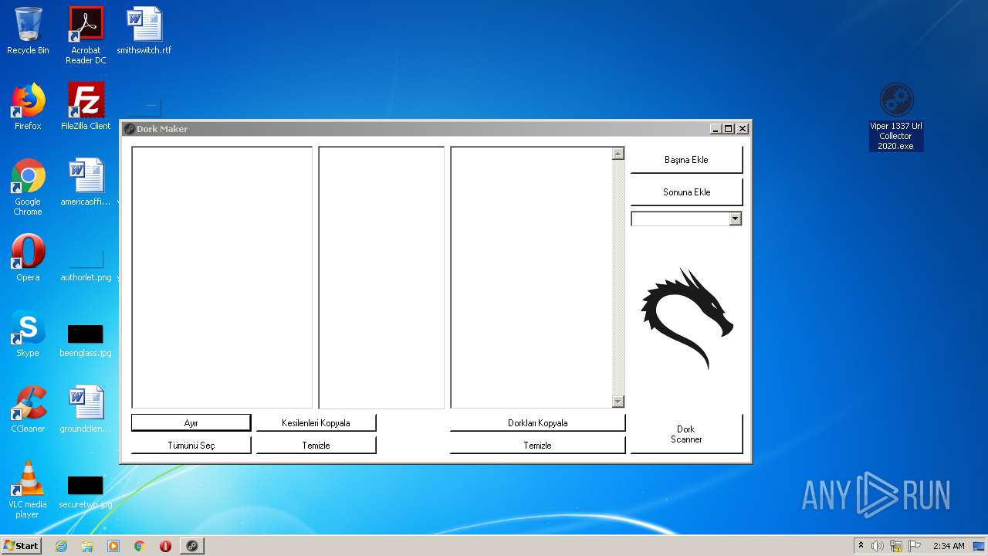Open Opera from the taskbar

(x=165, y=546)
